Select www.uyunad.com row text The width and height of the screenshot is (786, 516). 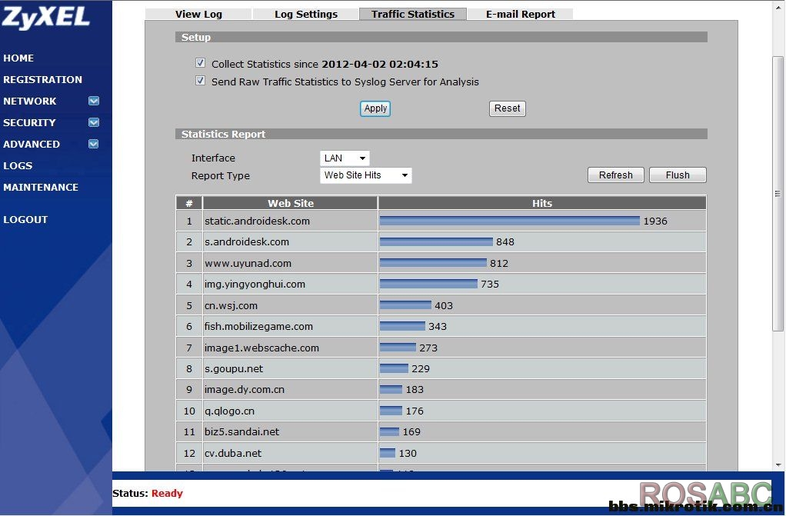click(248, 263)
